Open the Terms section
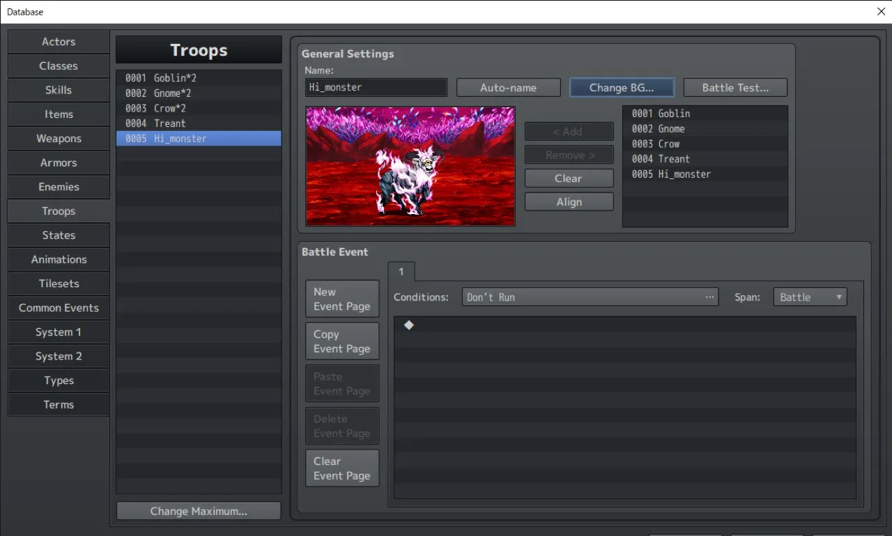The width and height of the screenshot is (892, 536). (59, 404)
